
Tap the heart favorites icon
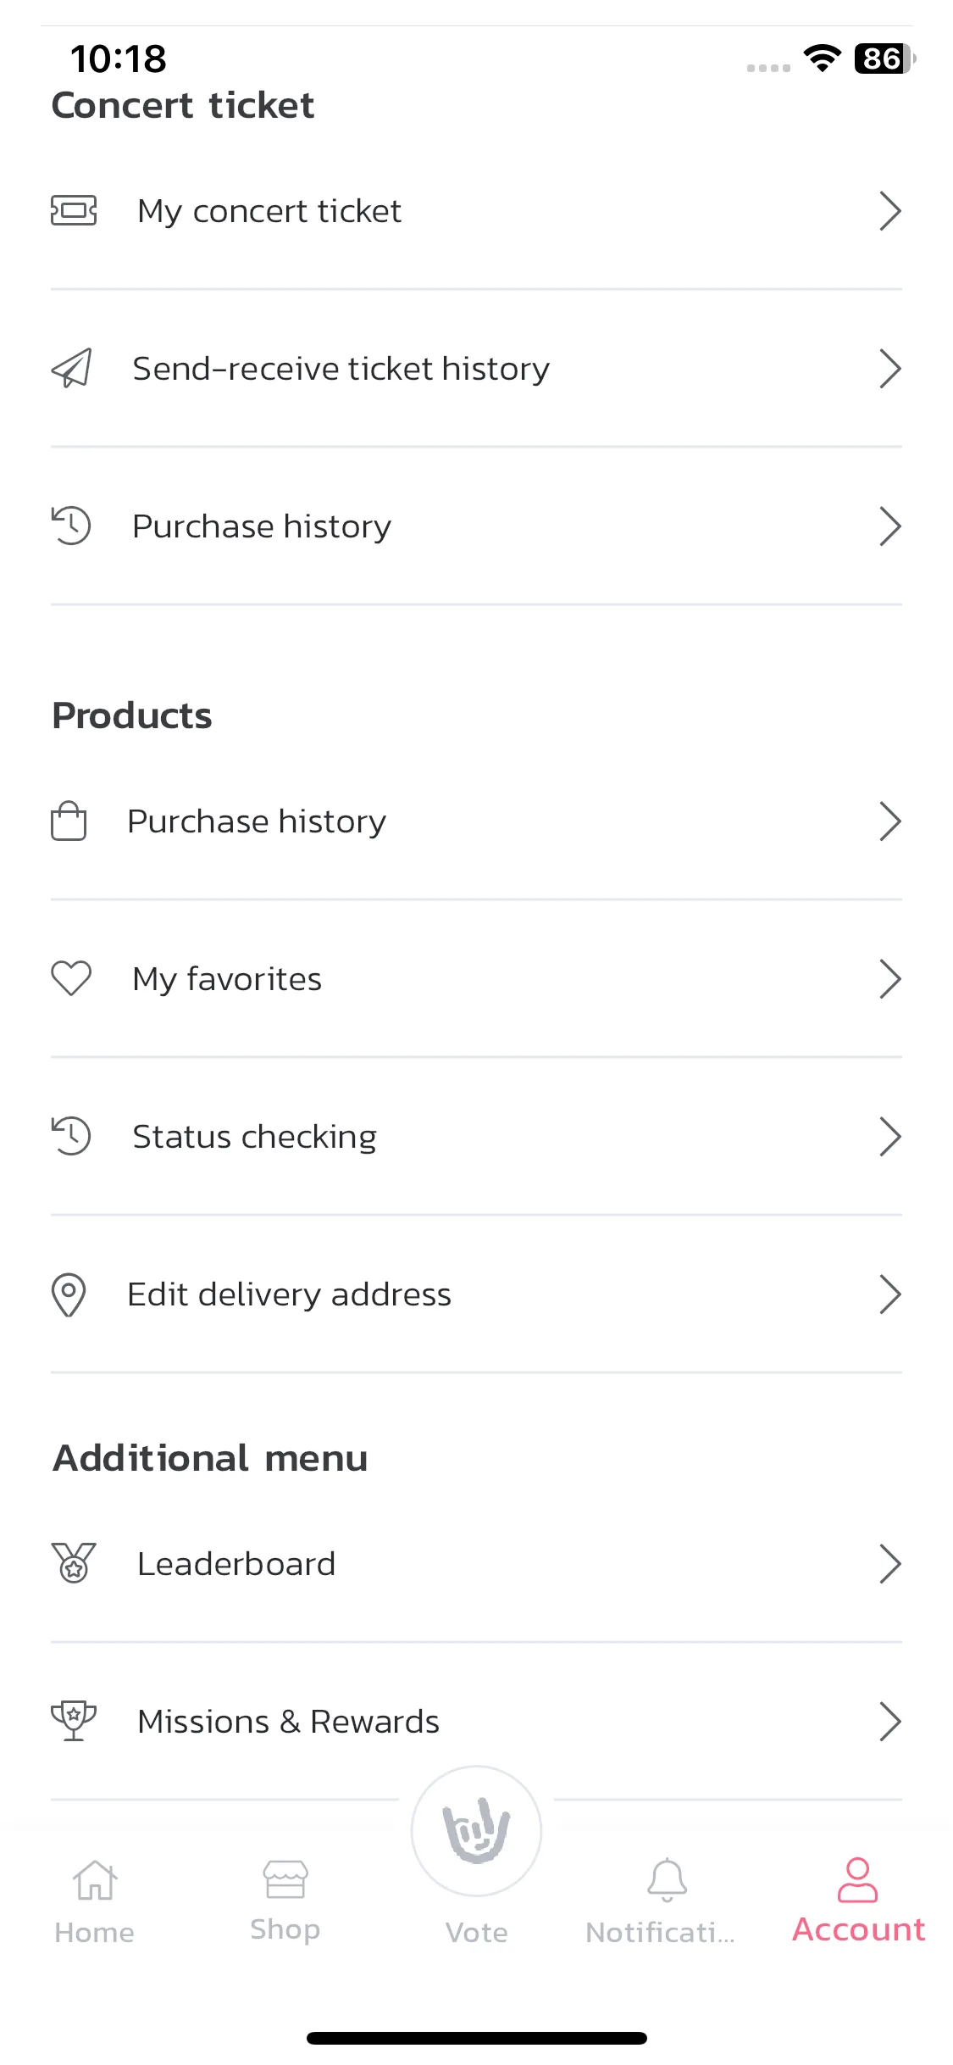point(71,978)
